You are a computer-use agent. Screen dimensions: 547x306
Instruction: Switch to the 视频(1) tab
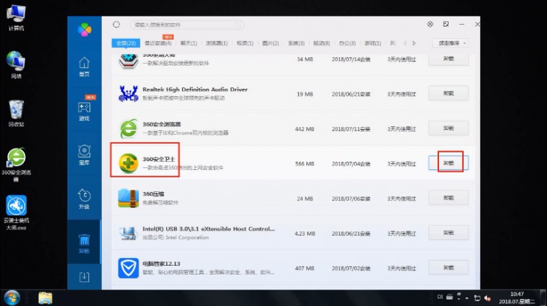tap(245, 43)
